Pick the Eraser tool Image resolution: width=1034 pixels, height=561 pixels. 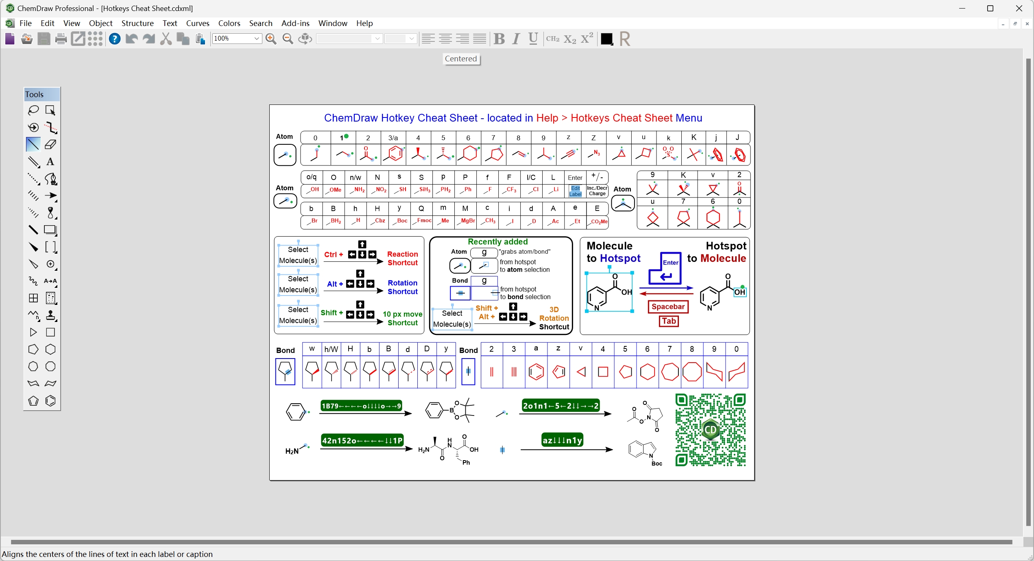tap(50, 144)
